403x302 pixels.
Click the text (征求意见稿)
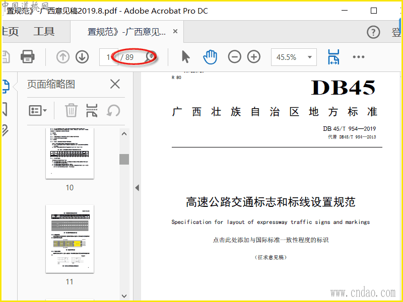pos(271,257)
